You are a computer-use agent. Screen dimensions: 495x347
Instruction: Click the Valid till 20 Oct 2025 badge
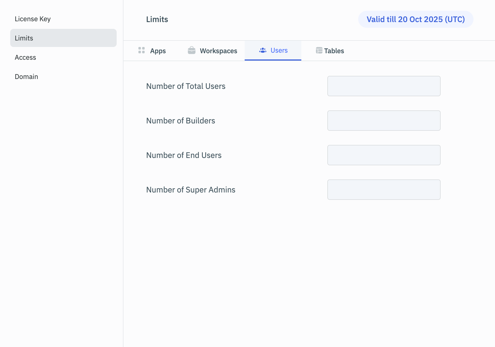(x=415, y=19)
